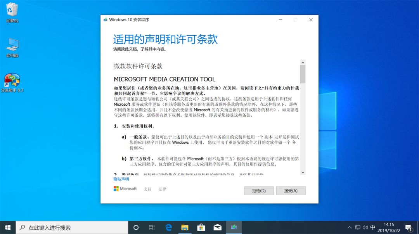Select the running Media Creation Tool taskbar icon
This screenshot has height=234, width=419.
pos(234,227)
